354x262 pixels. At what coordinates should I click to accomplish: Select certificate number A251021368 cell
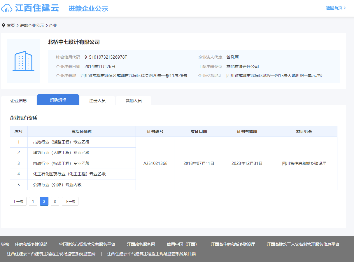tap(155, 163)
